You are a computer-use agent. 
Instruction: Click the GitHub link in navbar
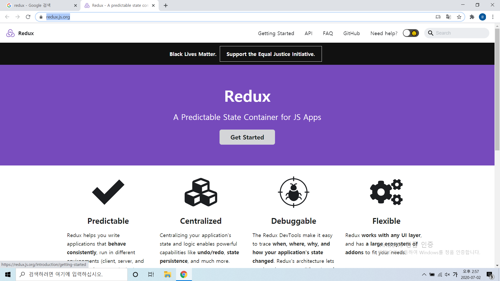click(x=351, y=33)
